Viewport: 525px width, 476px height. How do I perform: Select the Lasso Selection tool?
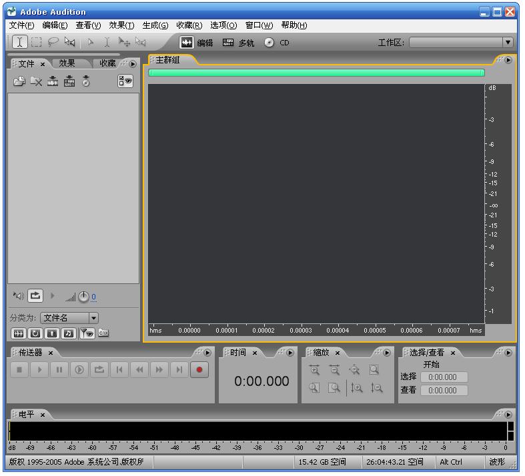point(53,42)
